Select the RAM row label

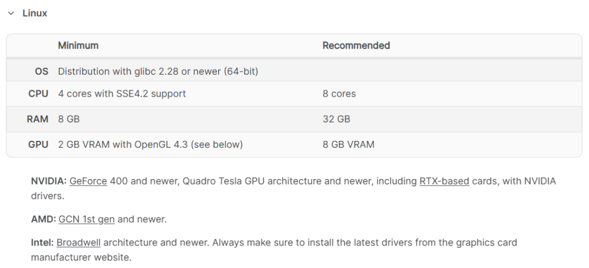tap(37, 120)
